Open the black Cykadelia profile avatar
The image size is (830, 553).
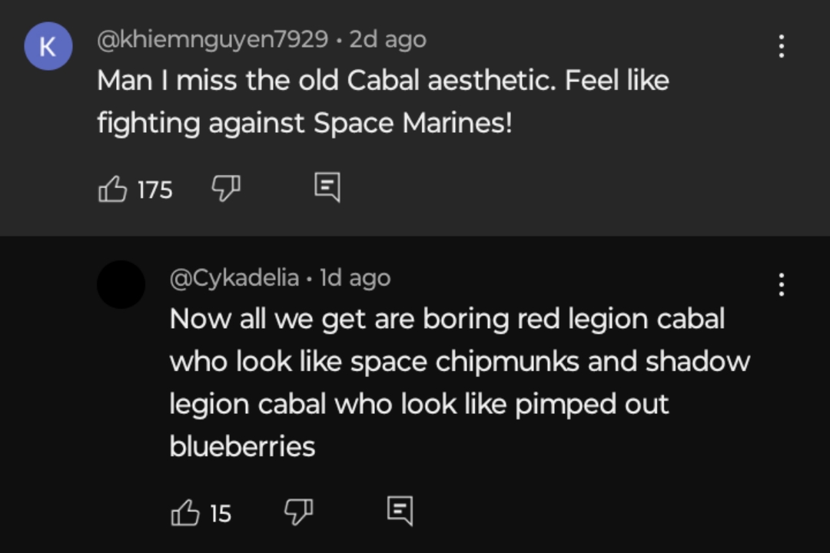tap(121, 284)
